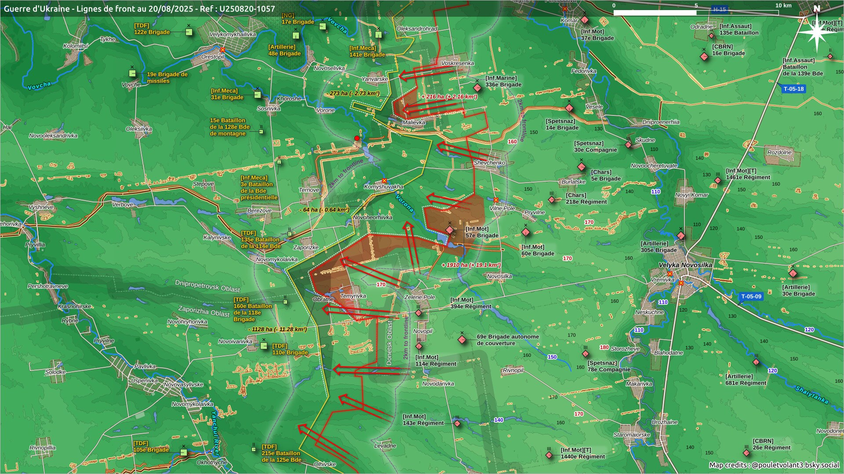Click the distance scale bar

[x=696, y=12]
